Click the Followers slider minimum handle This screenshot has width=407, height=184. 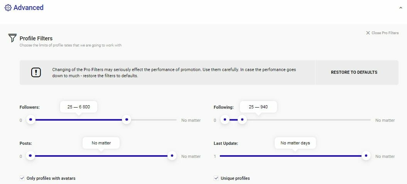click(31, 120)
